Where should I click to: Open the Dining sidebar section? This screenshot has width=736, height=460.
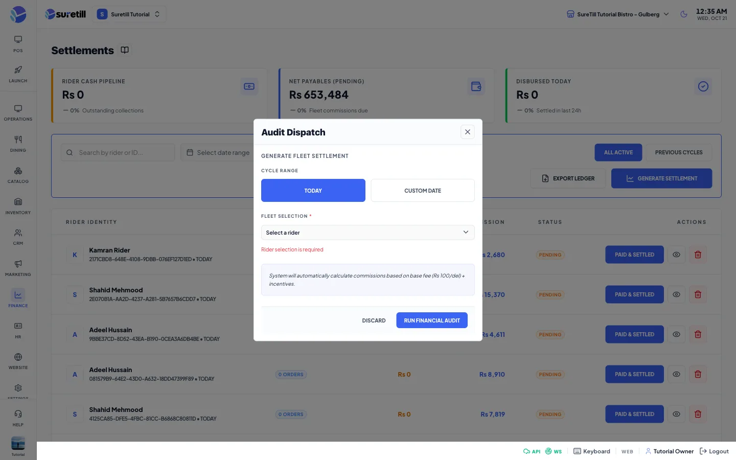pos(18,144)
